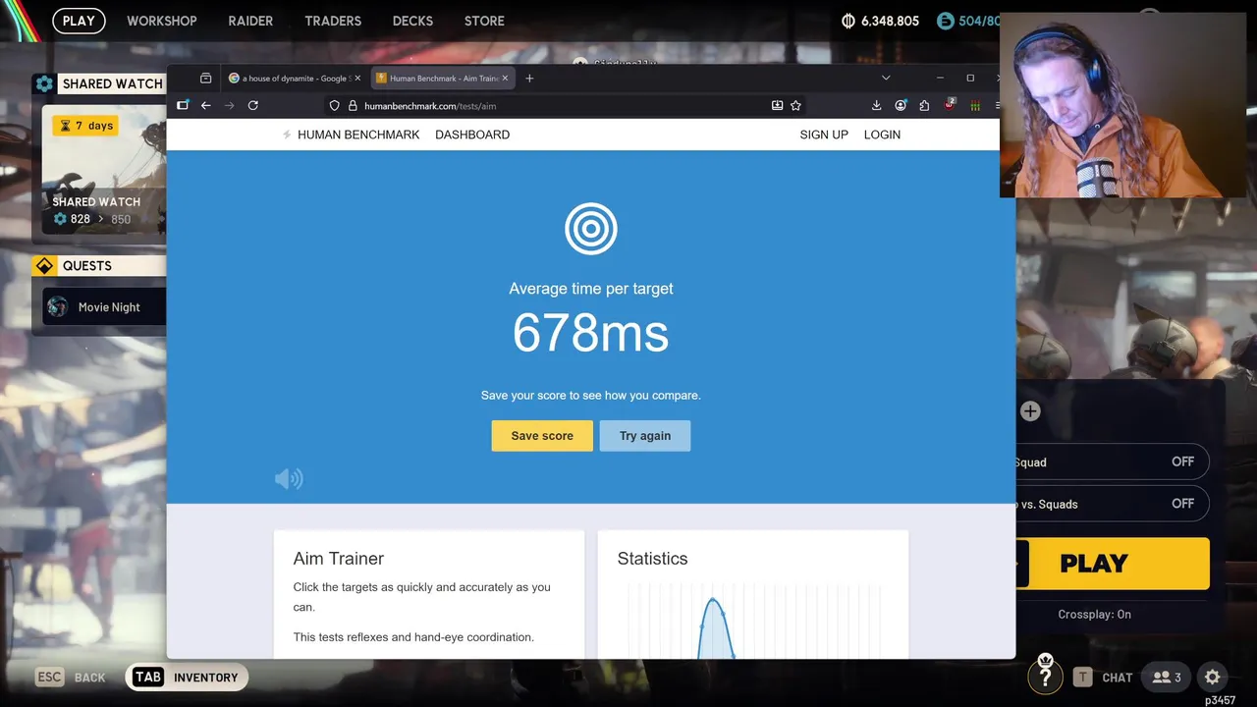This screenshot has width=1257, height=707.
Task: Open the SIGN UP link
Action: coord(824,135)
